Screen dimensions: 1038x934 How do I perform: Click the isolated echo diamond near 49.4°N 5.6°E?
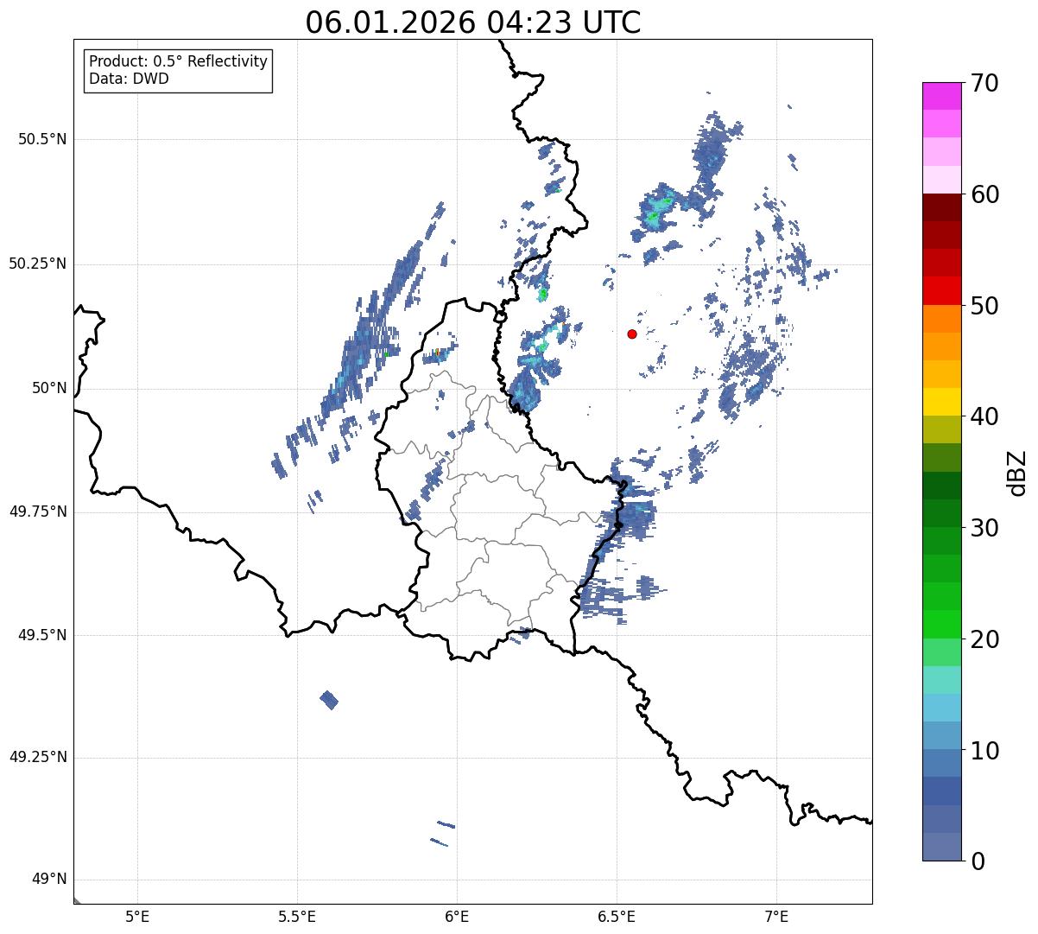[329, 700]
